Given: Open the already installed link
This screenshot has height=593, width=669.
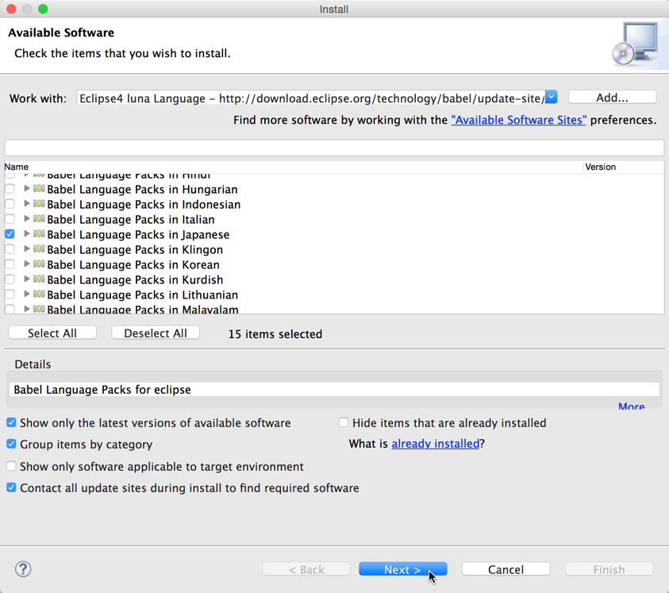Looking at the screenshot, I should pyautogui.click(x=436, y=444).
